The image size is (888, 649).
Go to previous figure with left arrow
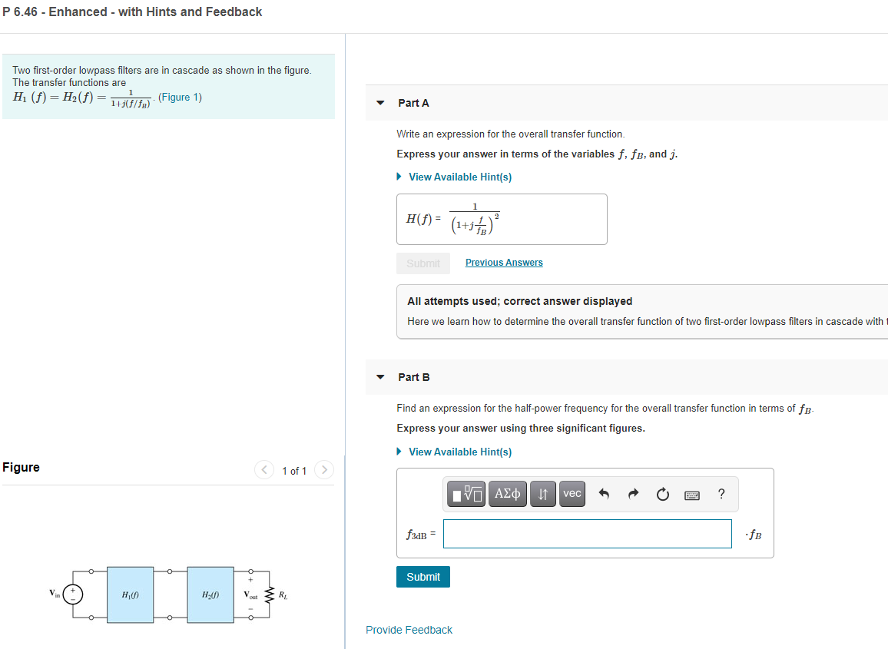point(263,469)
